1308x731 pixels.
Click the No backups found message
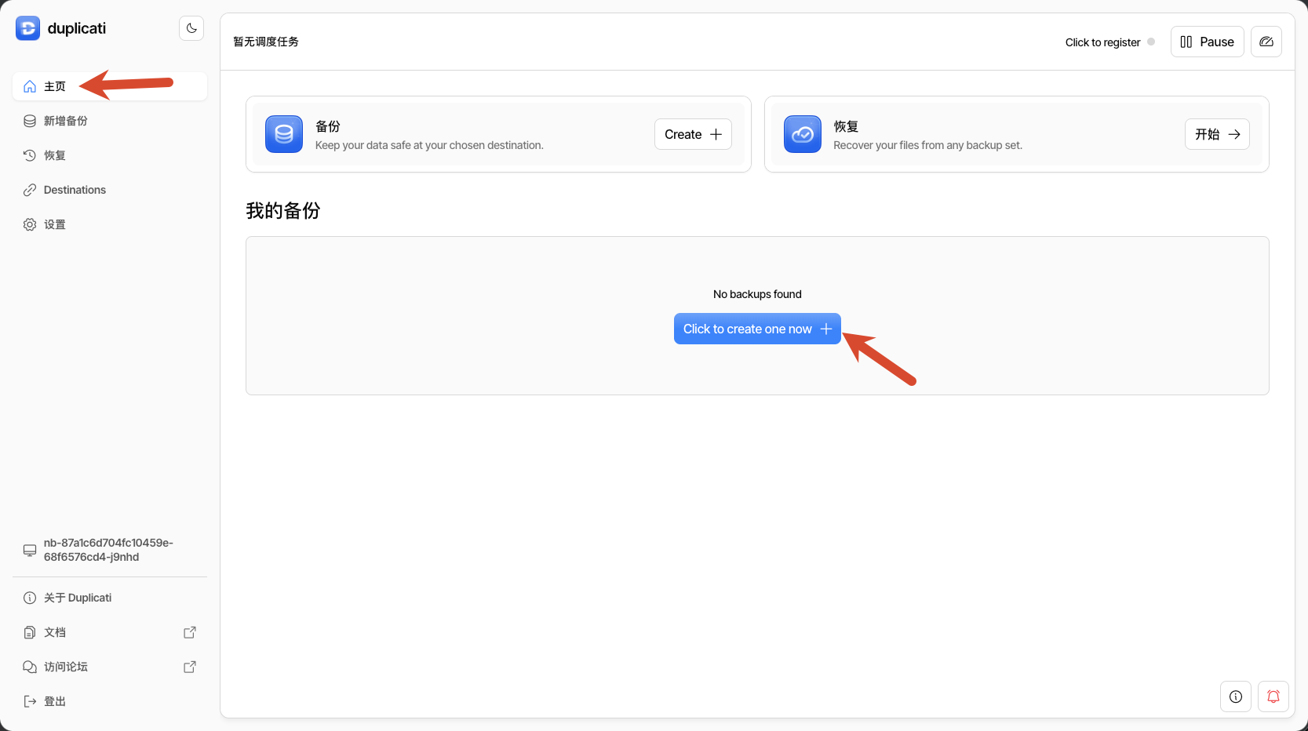point(757,294)
